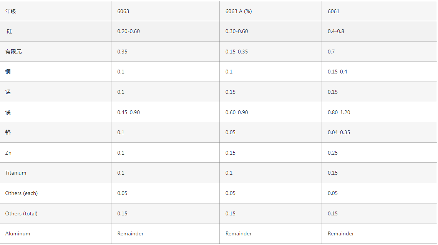Click the 有限元 row label
The height and width of the screenshot is (245, 438).
coord(13,52)
